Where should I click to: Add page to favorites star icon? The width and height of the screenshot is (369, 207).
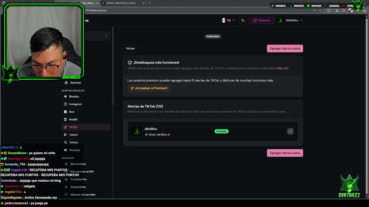[321, 10]
